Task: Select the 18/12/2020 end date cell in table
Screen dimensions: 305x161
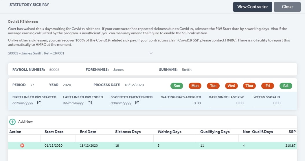Action: 89,145
